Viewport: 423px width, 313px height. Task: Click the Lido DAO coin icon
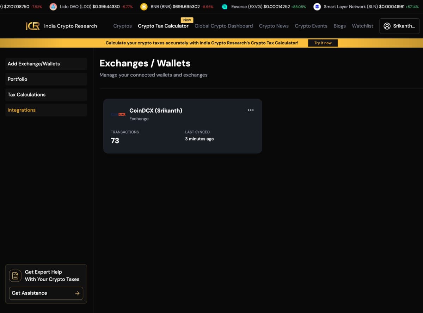point(53,7)
